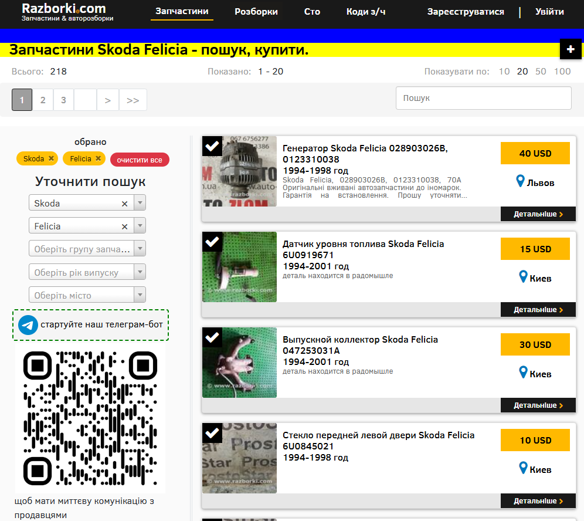
Task: Show 20 results per page
Action: click(522, 71)
